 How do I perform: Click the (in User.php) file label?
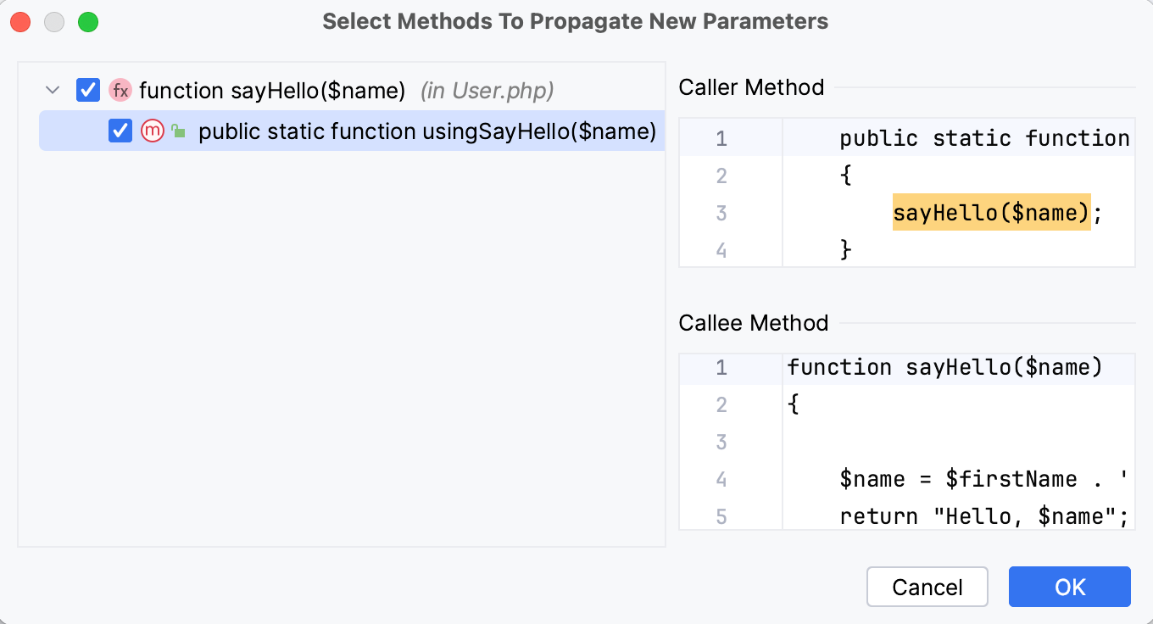[487, 90]
